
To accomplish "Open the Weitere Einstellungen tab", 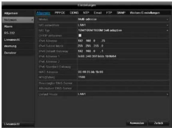I will pos(145,13).
